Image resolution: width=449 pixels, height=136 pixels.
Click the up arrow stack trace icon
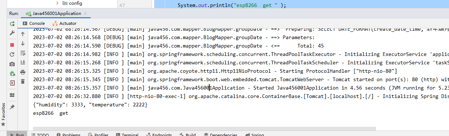pos(23,34)
